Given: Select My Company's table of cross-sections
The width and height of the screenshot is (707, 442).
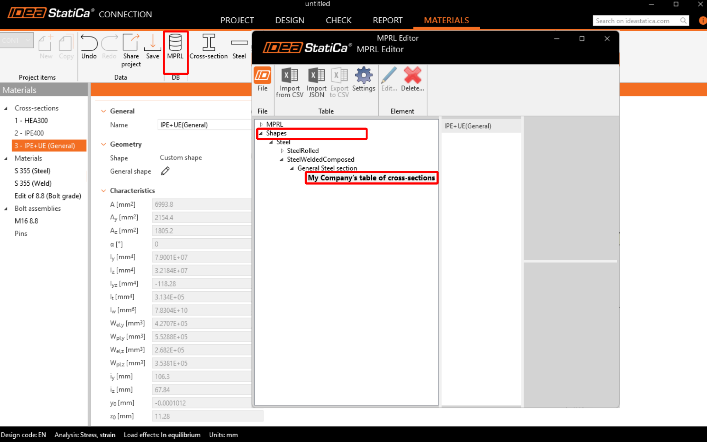Looking at the screenshot, I should (371, 178).
